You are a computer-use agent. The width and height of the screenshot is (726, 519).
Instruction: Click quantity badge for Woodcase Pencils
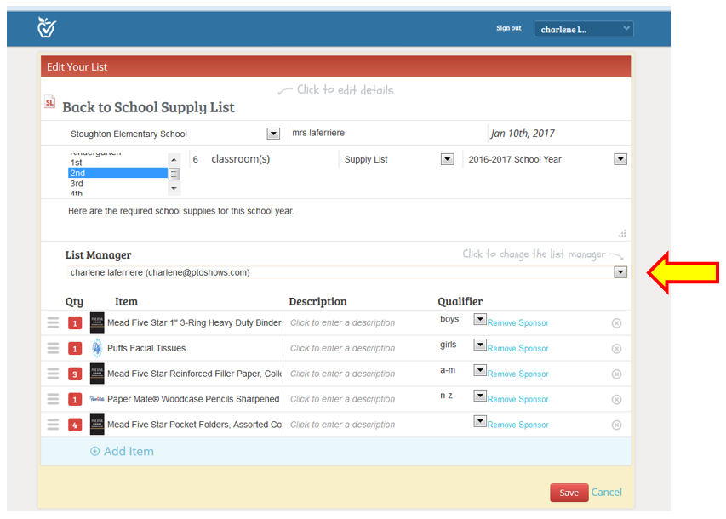click(x=75, y=400)
